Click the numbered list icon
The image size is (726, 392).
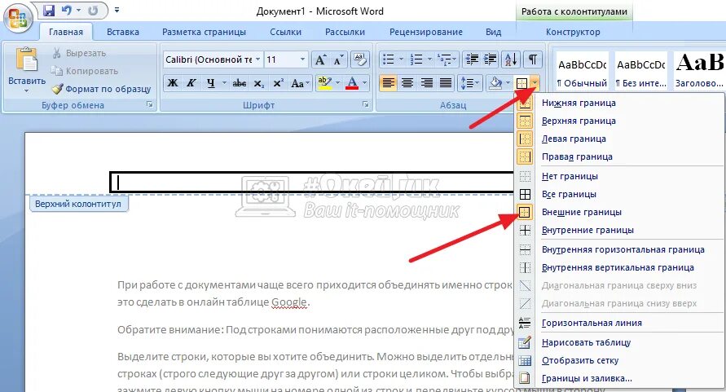coord(416,59)
